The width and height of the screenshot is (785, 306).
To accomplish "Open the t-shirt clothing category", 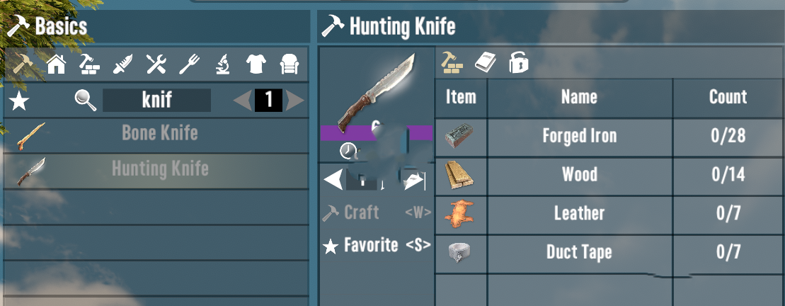I will point(256,64).
